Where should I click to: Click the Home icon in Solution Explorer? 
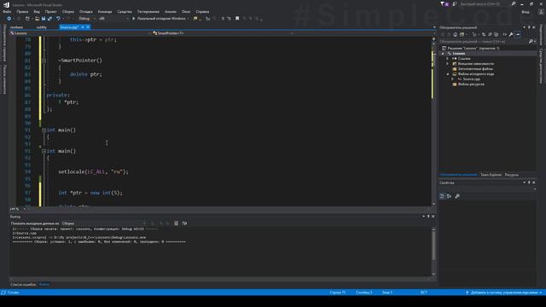coord(455,34)
